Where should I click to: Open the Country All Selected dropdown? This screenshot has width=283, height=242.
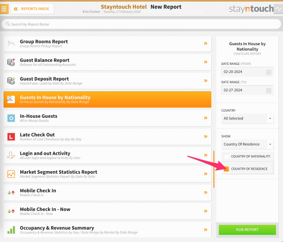[x=247, y=118]
